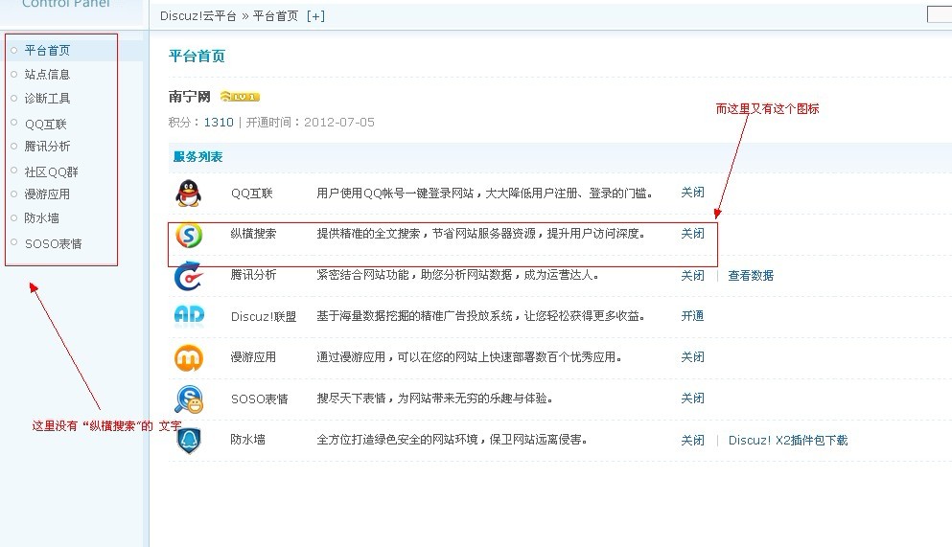
Task: Click the 服务列表 section header
Action: coord(197,156)
